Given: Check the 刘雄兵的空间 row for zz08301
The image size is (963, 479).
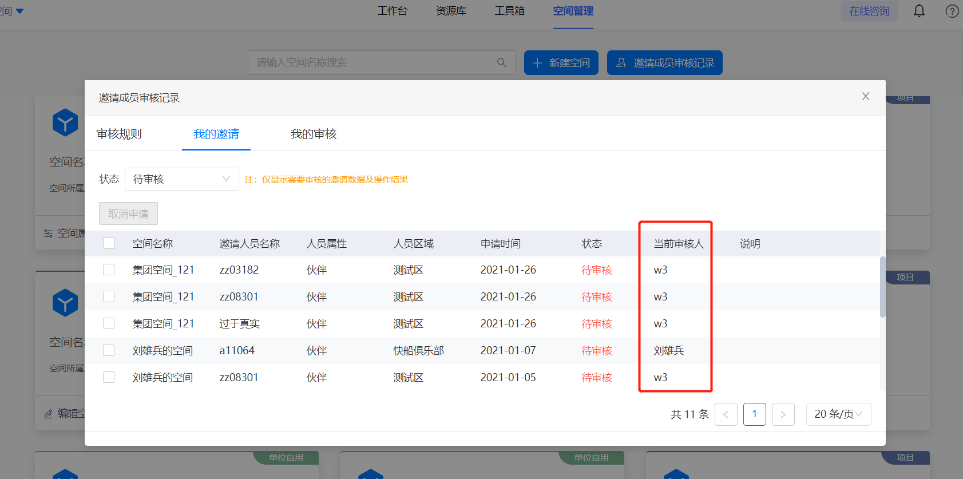Looking at the screenshot, I should (x=109, y=377).
